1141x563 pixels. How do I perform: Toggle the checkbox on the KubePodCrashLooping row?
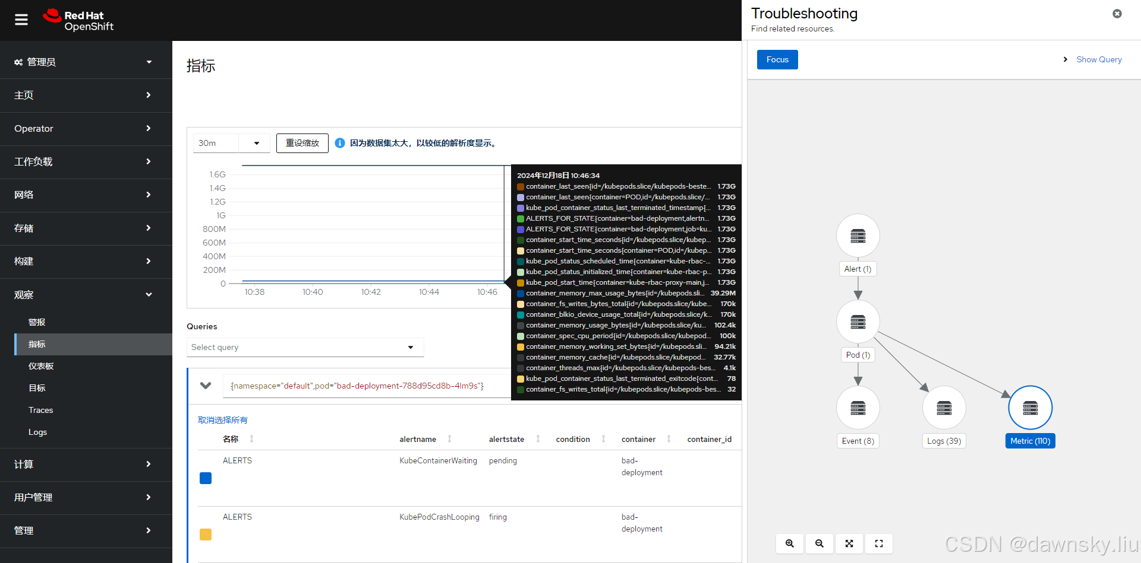(x=205, y=534)
